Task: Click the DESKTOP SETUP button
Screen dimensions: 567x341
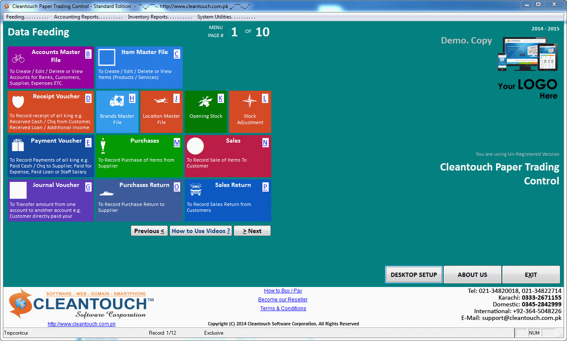Action: (414, 275)
